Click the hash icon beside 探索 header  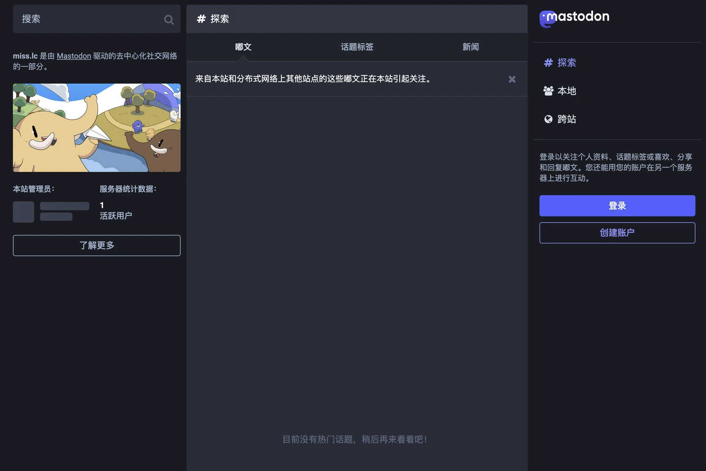201,19
